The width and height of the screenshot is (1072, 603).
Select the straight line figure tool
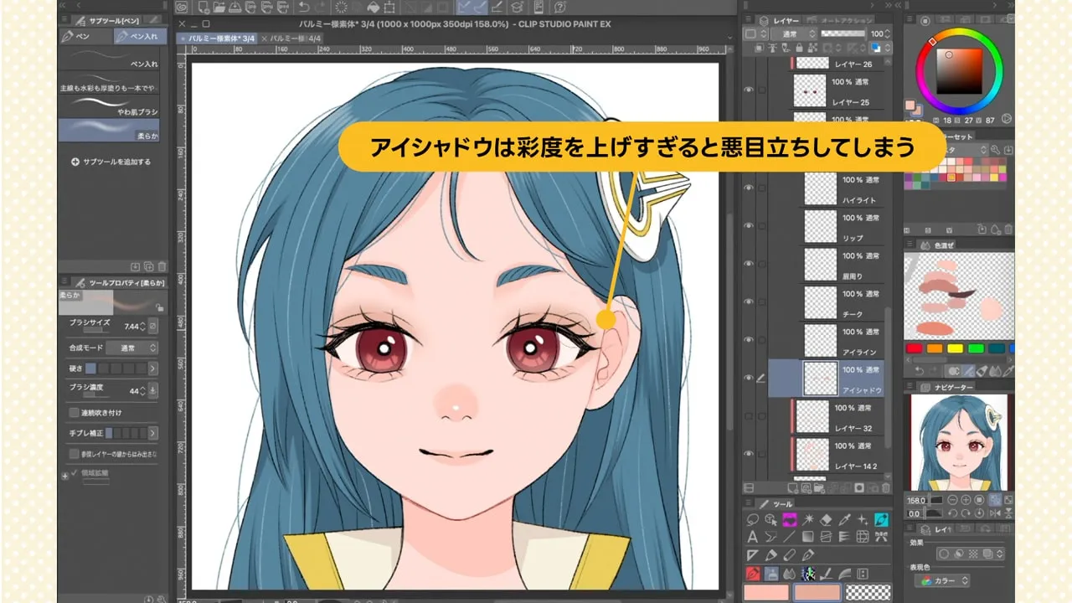pyautogui.click(x=789, y=537)
